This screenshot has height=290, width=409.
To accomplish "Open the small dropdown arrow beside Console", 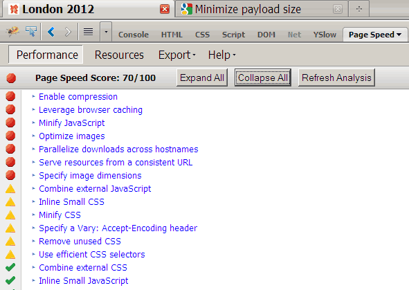I will click(x=106, y=32).
